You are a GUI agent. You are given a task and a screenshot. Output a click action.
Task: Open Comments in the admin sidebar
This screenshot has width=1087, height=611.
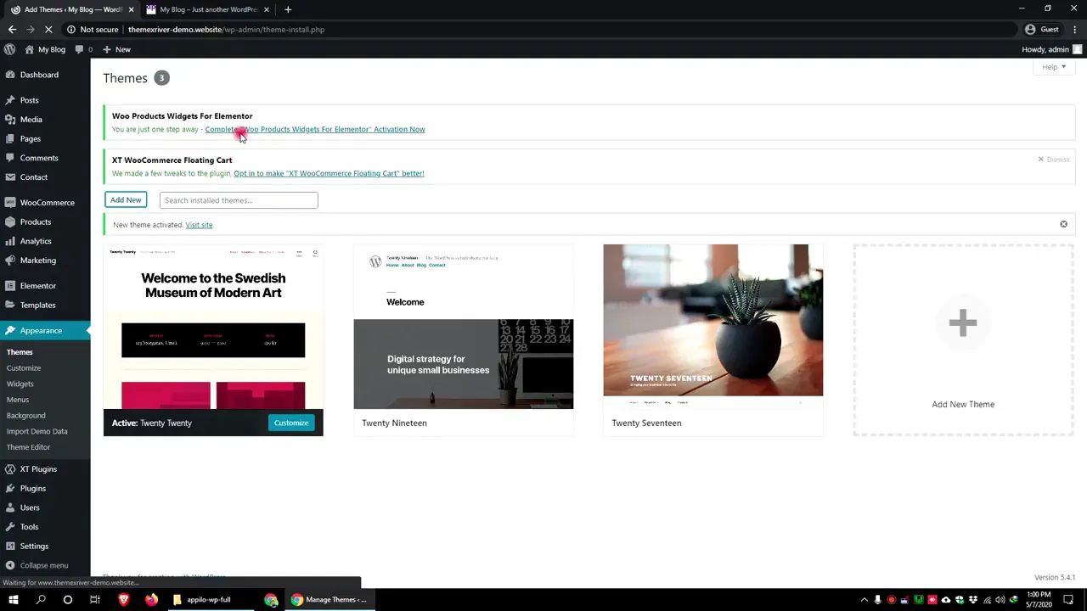tap(39, 158)
